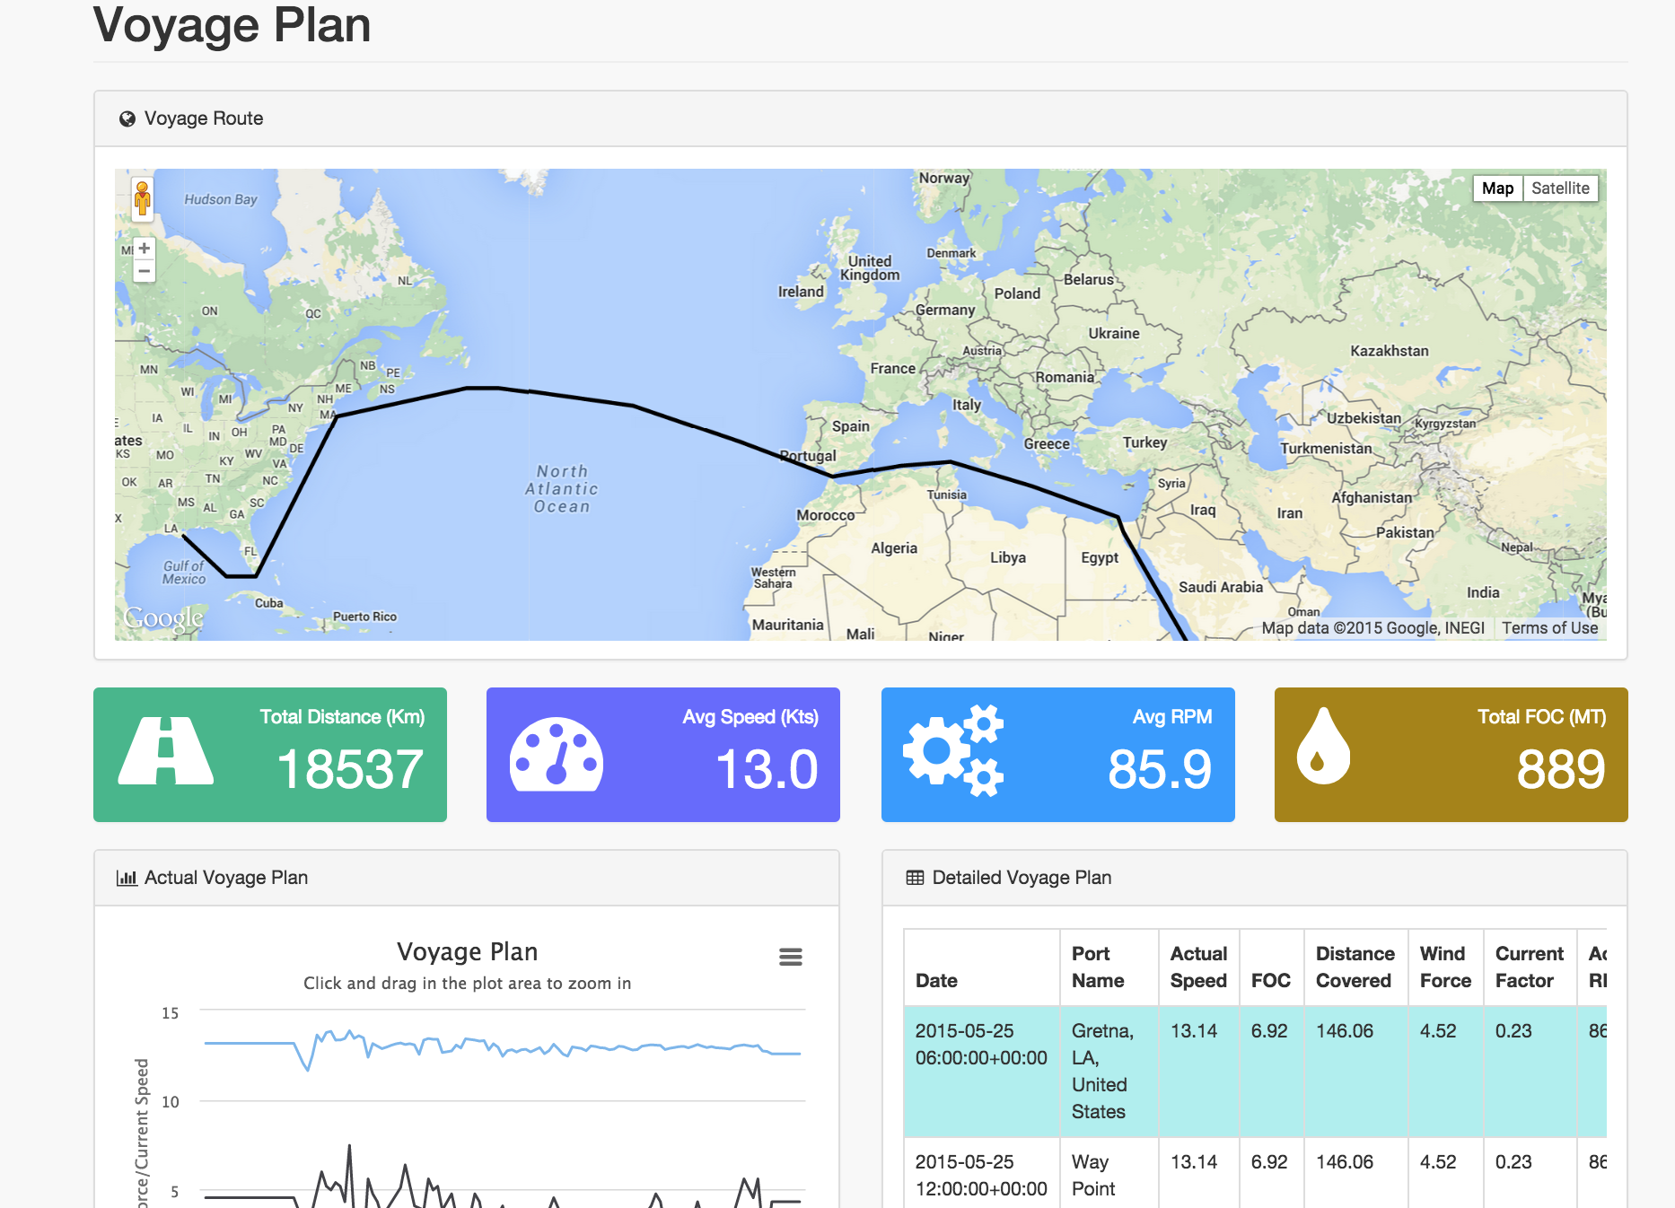Click the Google logo on the map
This screenshot has height=1208, width=1675.
(x=163, y=618)
